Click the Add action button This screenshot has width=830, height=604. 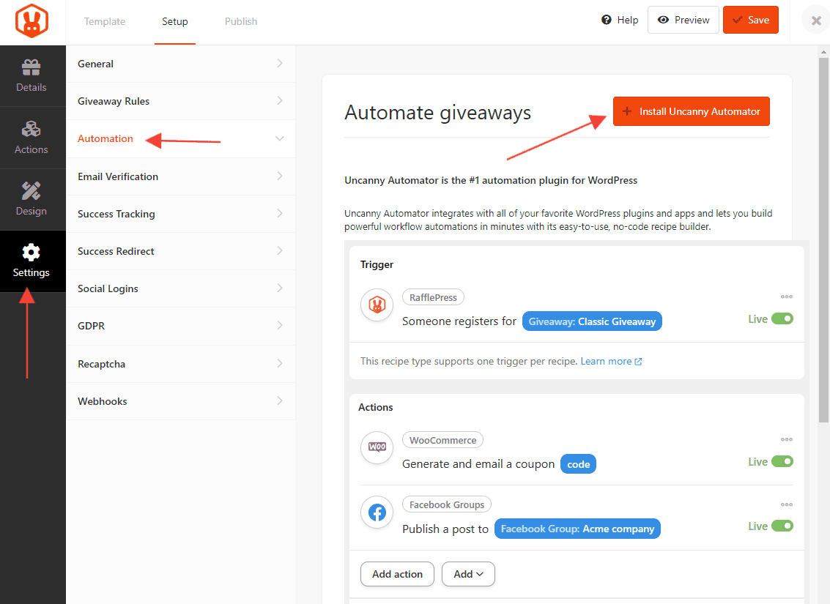[398, 574]
